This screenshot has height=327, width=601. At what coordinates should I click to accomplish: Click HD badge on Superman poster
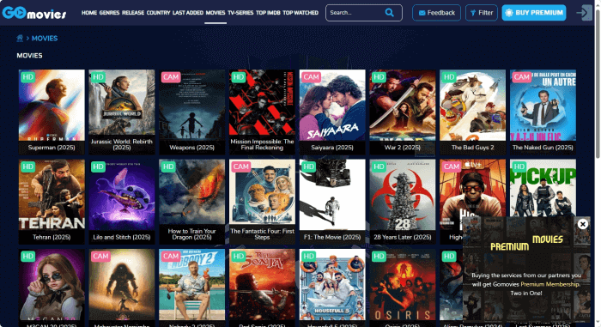(27, 77)
